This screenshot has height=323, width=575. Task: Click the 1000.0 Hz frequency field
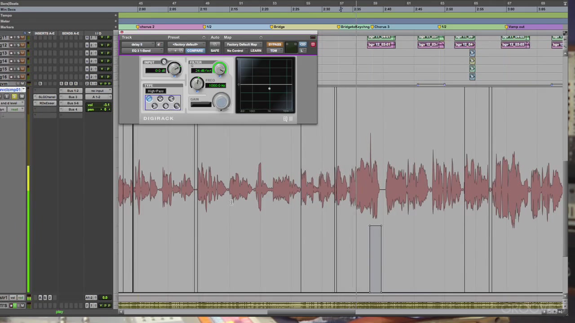pyautogui.click(x=216, y=86)
